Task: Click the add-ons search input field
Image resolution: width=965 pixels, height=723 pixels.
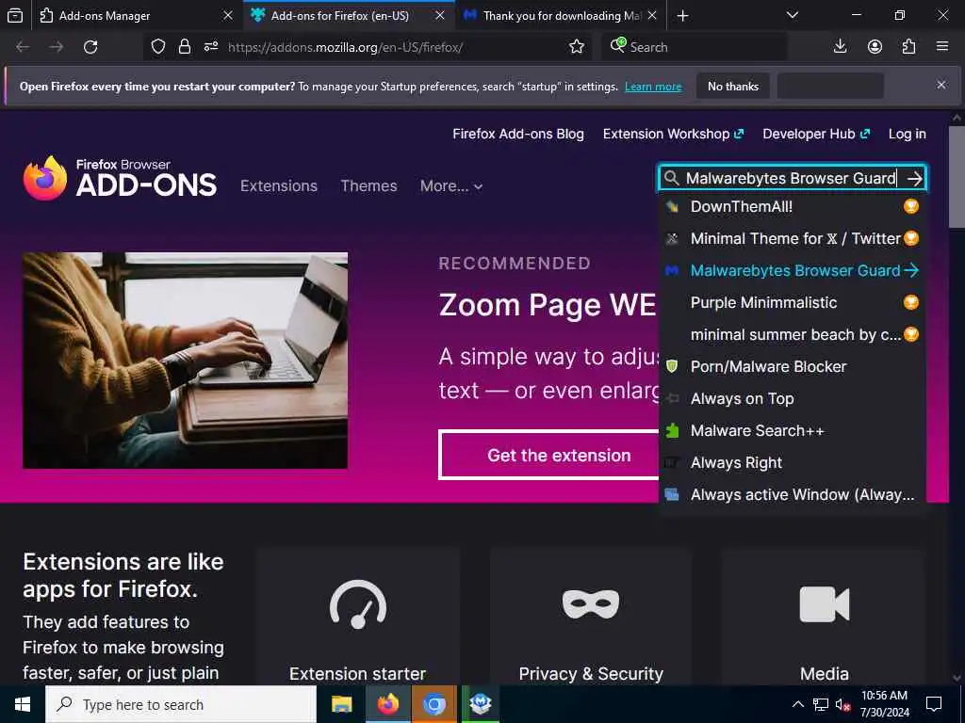Action: coord(791,178)
